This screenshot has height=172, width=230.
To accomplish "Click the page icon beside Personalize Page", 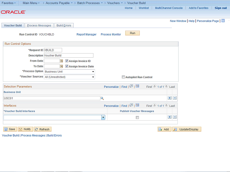I will click(x=223, y=21).
